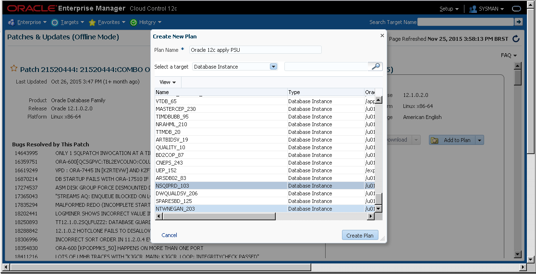The height and width of the screenshot is (274, 536).
Task: Select the NTWNEGAN_203 row
Action: pos(265,209)
